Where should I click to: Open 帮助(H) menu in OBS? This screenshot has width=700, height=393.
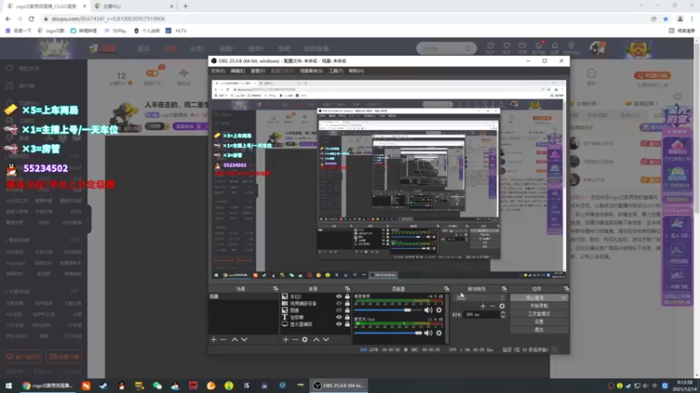click(356, 71)
